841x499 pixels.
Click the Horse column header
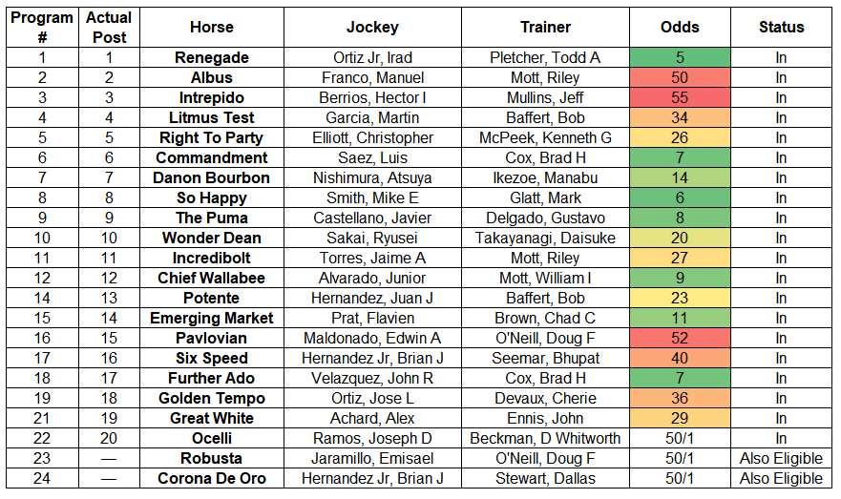click(x=212, y=28)
